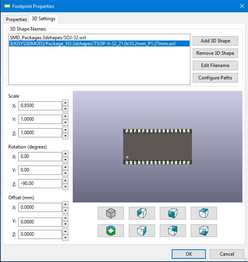Click the Scale X field showing 0.8500
Image resolution: width=248 pixels, height=262 pixels.
click(40, 106)
